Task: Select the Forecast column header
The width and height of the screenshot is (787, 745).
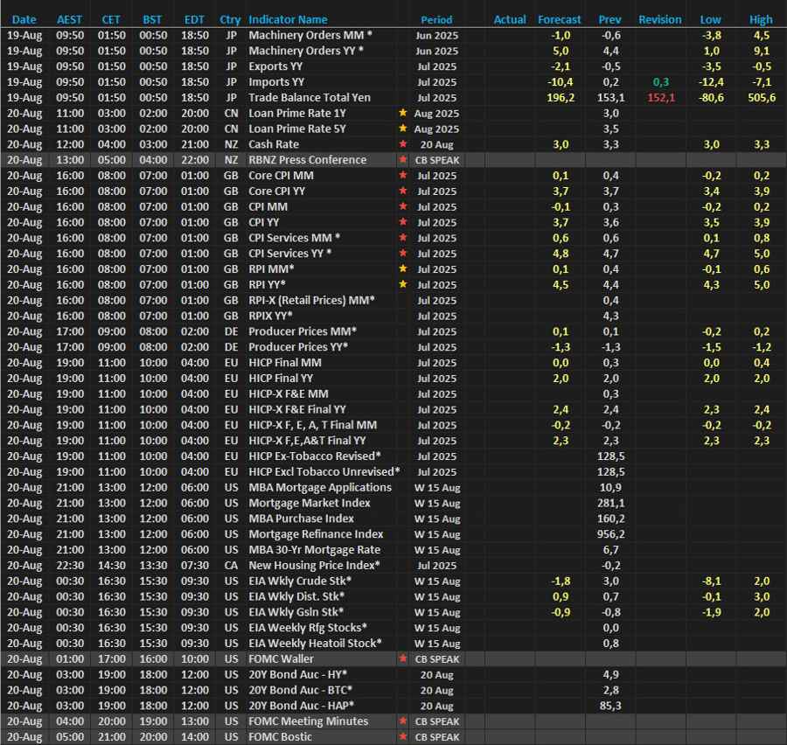Action: click(x=560, y=19)
